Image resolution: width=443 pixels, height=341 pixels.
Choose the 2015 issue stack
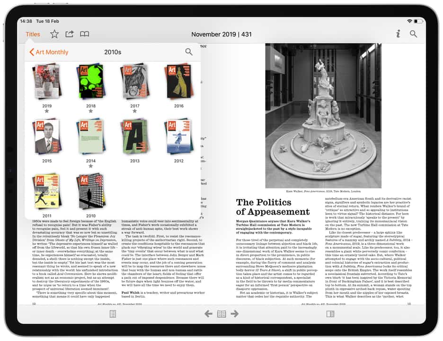(x=47, y=136)
